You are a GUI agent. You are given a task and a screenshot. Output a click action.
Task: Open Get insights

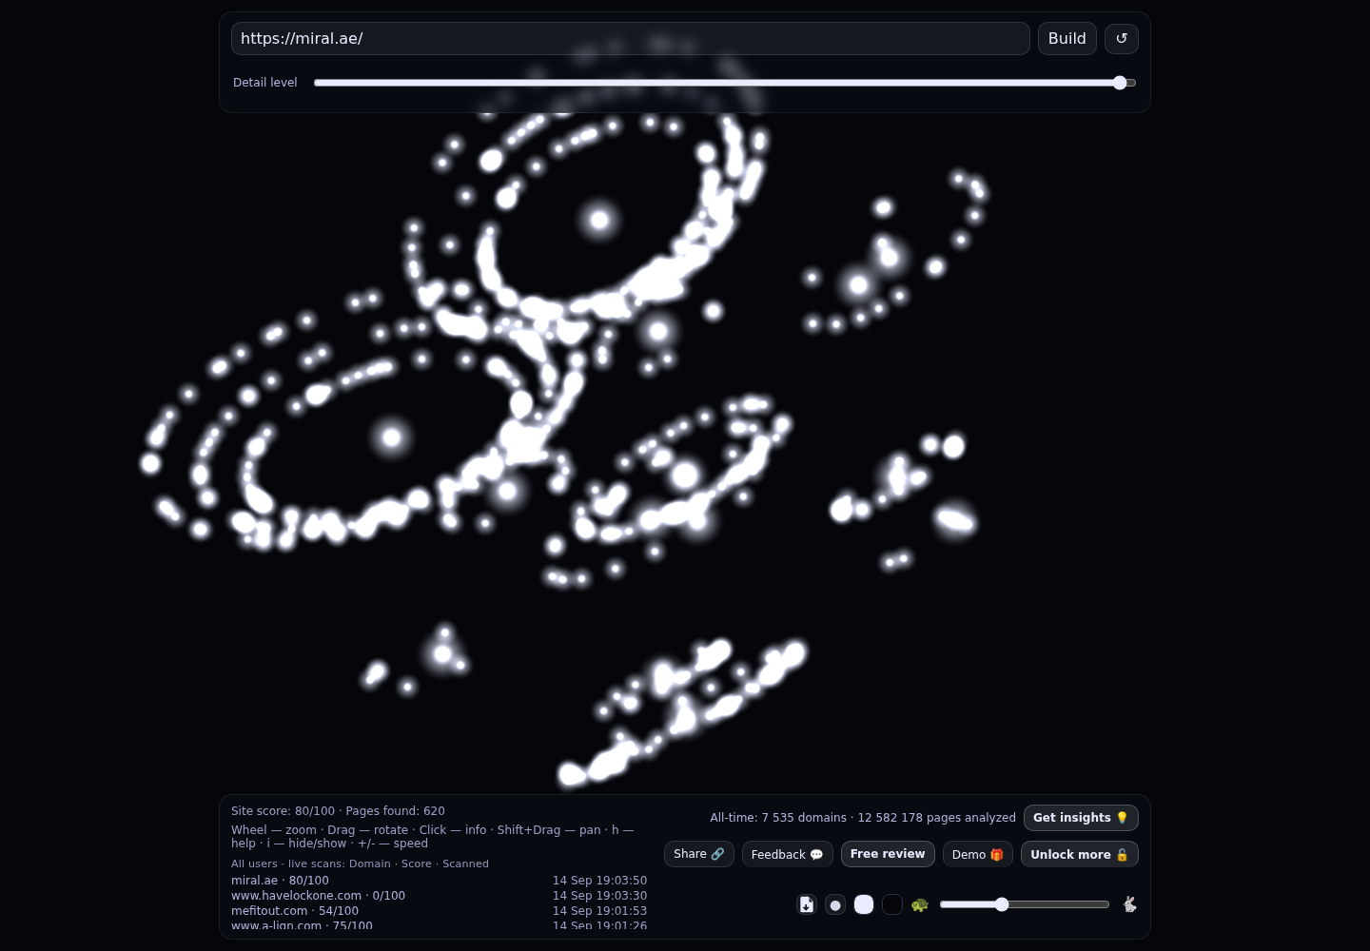pyautogui.click(x=1081, y=818)
